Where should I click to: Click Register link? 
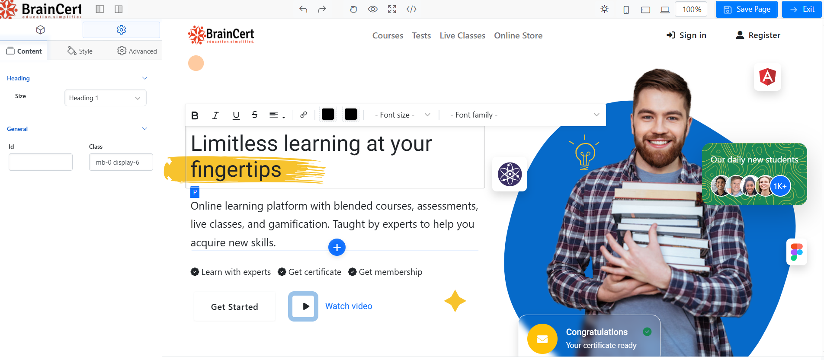pyautogui.click(x=758, y=35)
